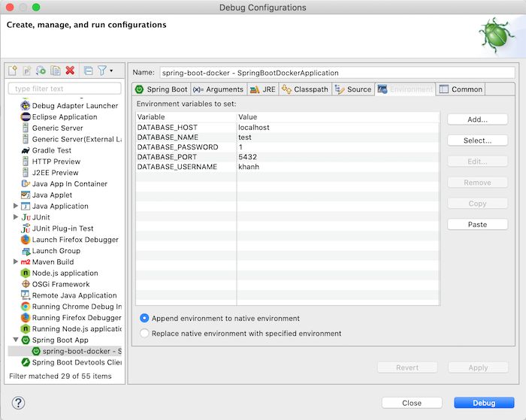The image size is (526, 420).
Task: Switch to the Common tab
Action: [461, 89]
